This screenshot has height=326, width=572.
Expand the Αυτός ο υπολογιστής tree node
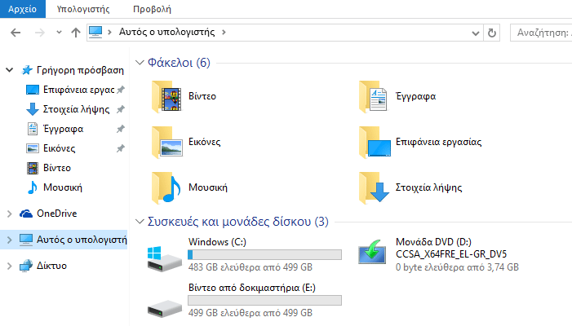[x=10, y=240]
